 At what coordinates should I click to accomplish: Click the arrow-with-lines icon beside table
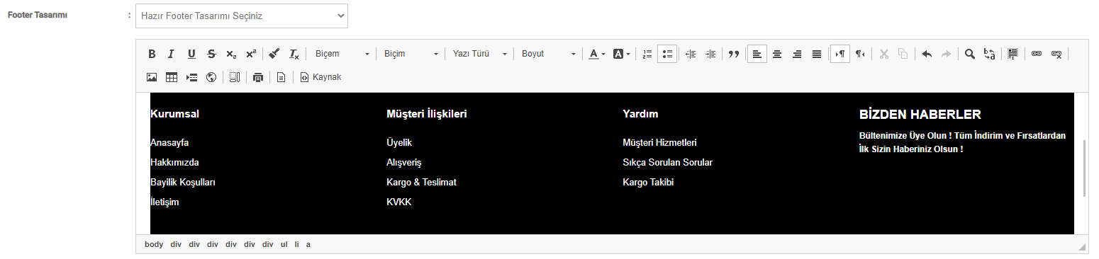pos(191,77)
